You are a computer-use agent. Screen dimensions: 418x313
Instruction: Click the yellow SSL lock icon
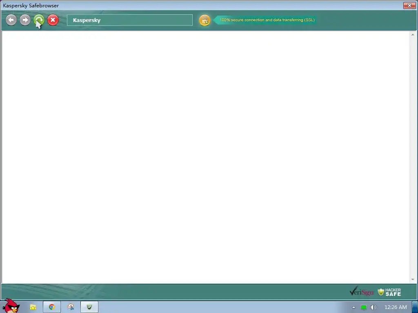(205, 20)
